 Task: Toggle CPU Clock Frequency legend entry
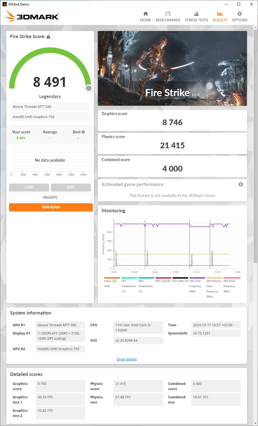point(197,285)
